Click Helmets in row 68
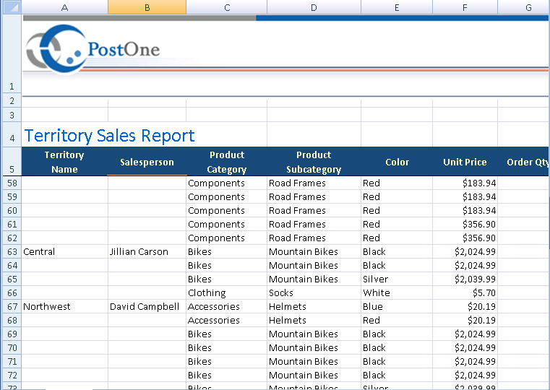This screenshot has width=550, height=390. pyautogui.click(x=314, y=320)
